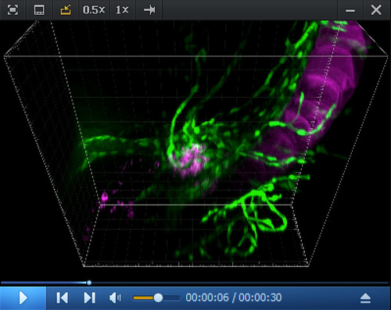The height and width of the screenshot is (310, 391).
Task: Click the seek bar position marker
Action: [89, 283]
